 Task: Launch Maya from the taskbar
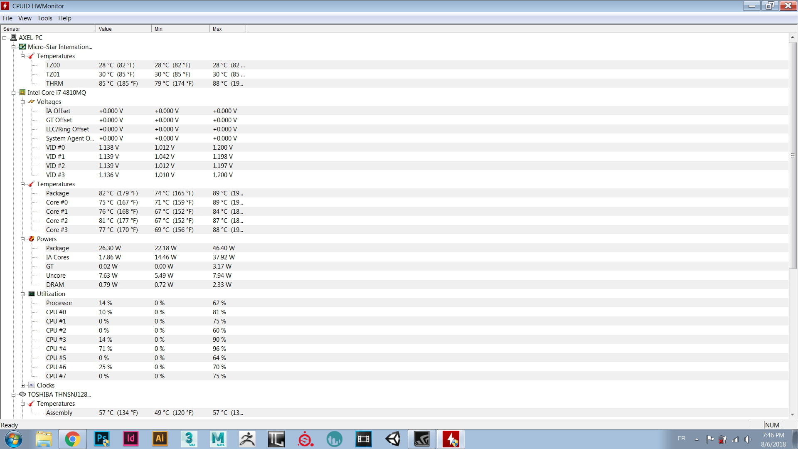(x=218, y=439)
